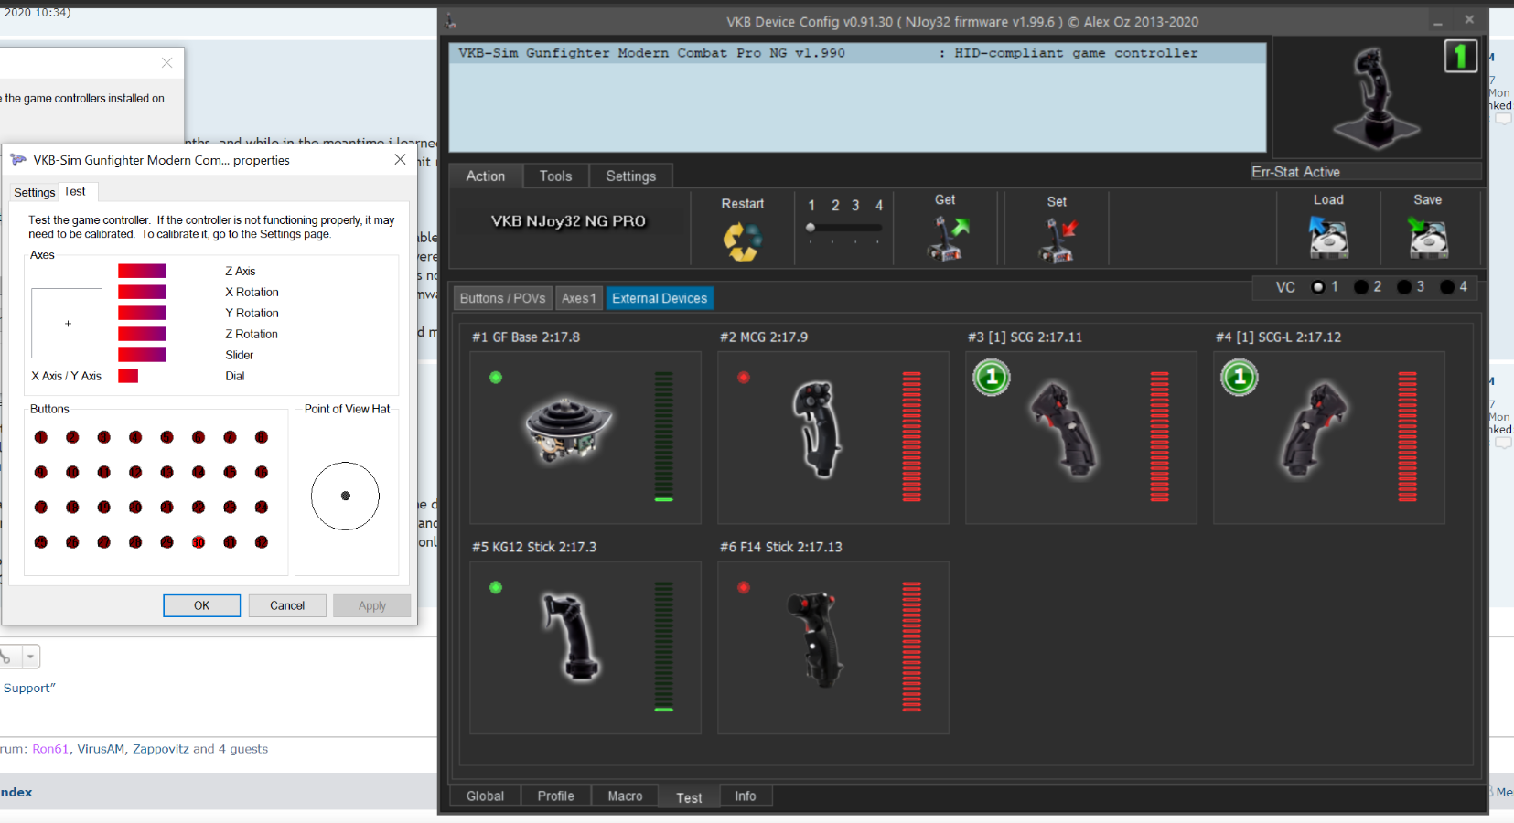This screenshot has width=1514, height=823.
Task: Select the F14 Stick device image
Action: [x=814, y=638]
